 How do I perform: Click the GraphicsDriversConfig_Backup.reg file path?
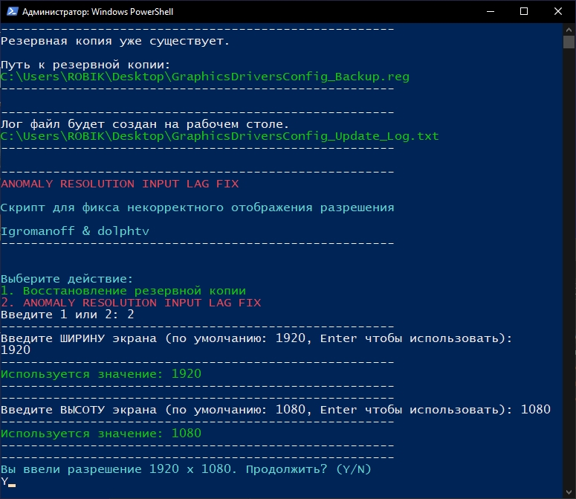coord(205,77)
